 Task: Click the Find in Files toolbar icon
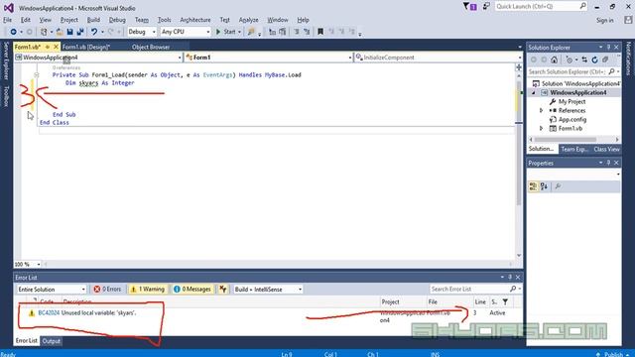pyautogui.click(x=251, y=32)
